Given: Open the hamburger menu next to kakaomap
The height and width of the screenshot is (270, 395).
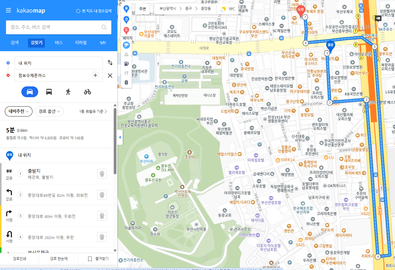Looking at the screenshot, I should click(8, 11).
